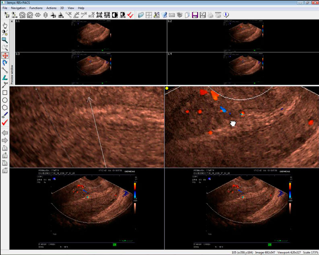Image resolution: width=319 pixels, height=255 pixels.
Task: Click the left arrow previous image button
Action: coord(5,133)
